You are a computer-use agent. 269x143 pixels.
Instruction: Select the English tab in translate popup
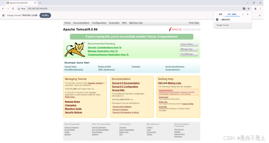coord(220,14)
